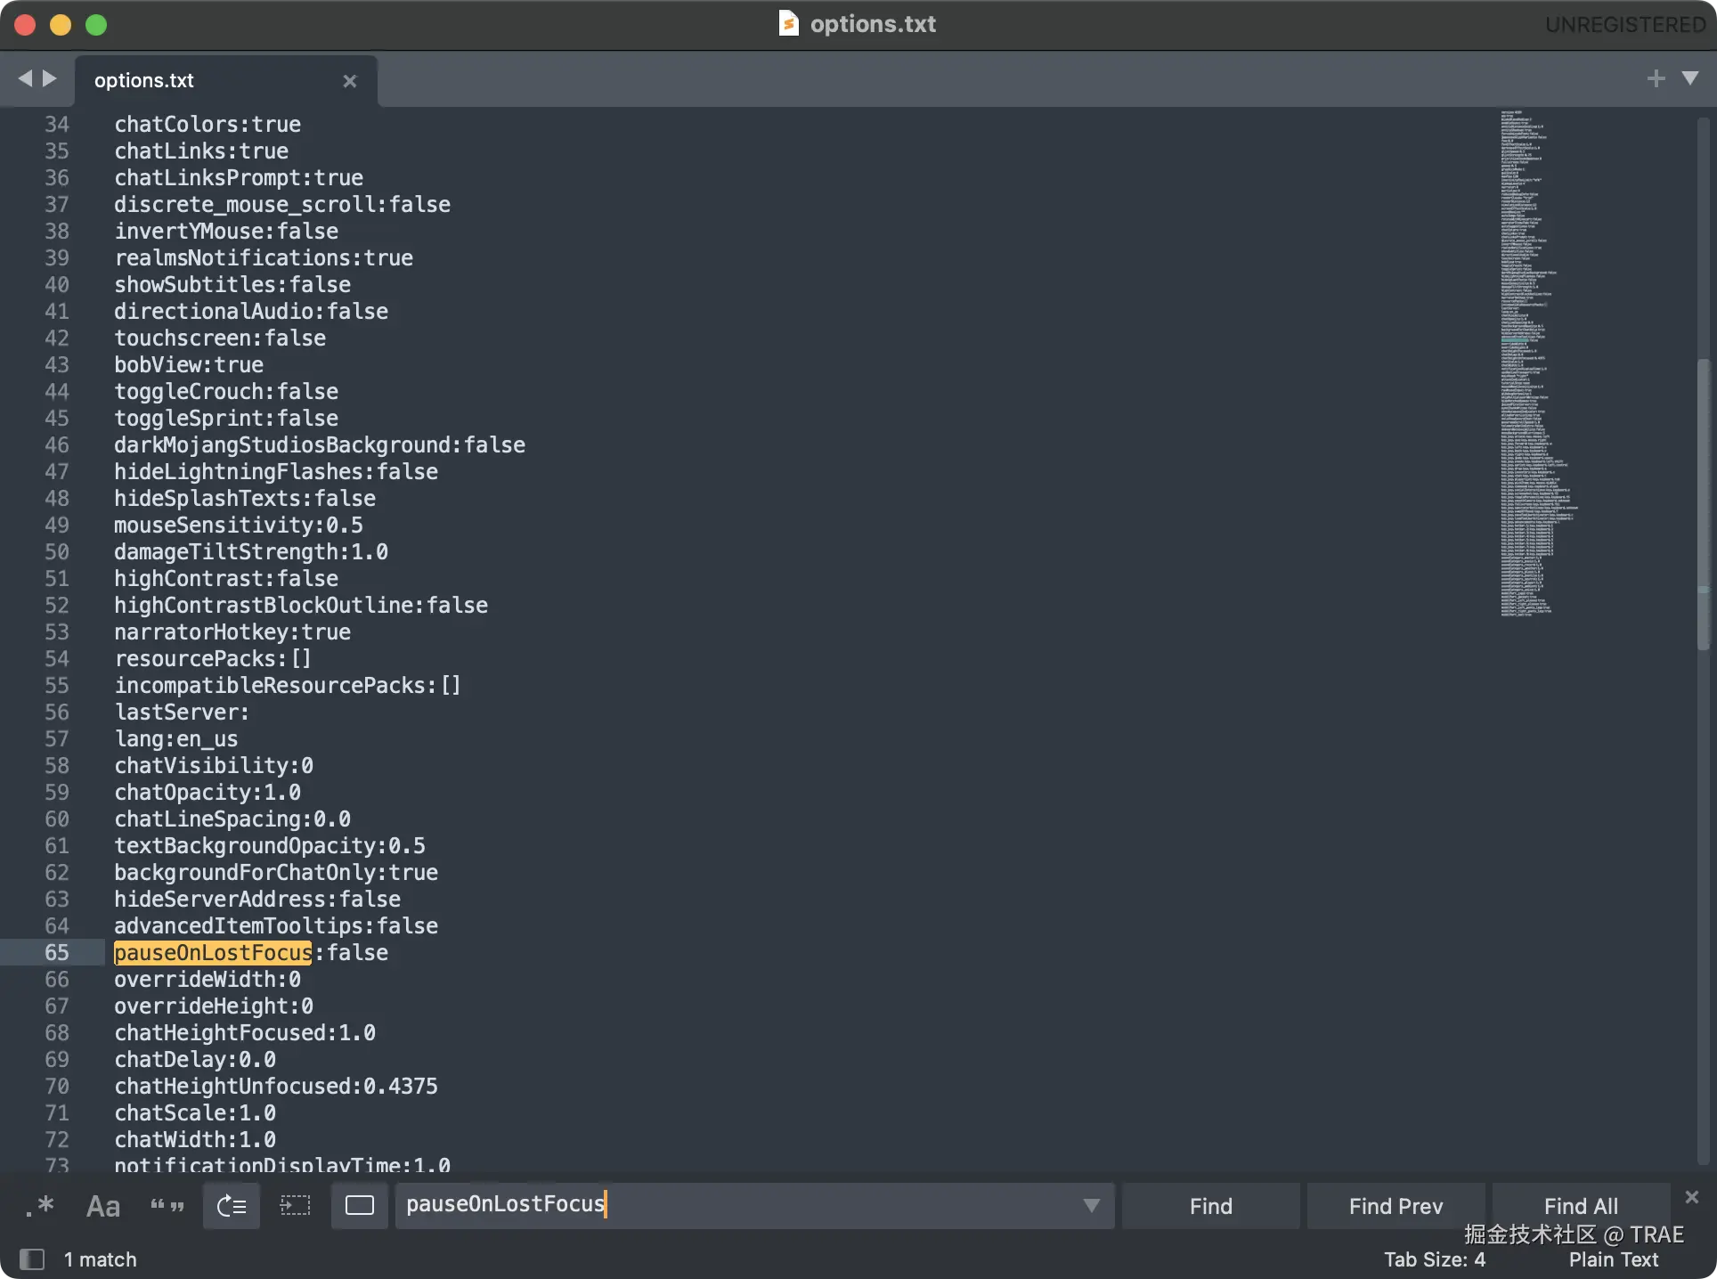Close the options.txt tab

350,81
